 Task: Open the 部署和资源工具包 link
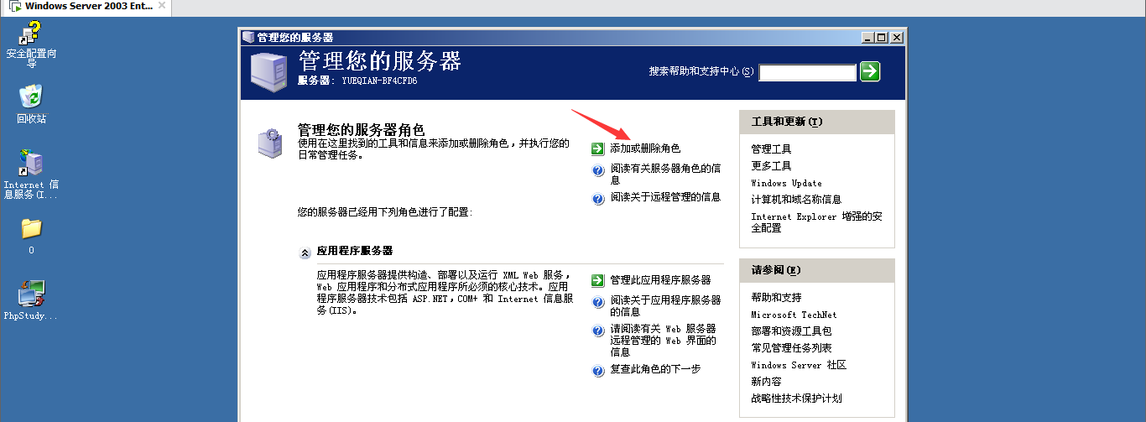791,331
